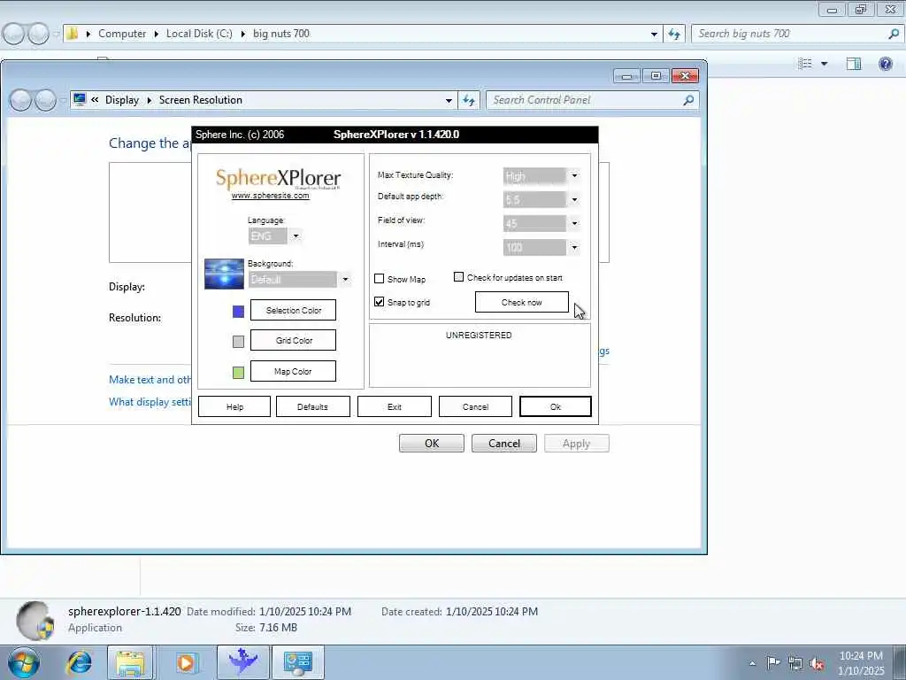The height and width of the screenshot is (680, 906).
Task: Open the Windows Start menu
Action: [x=24, y=662]
